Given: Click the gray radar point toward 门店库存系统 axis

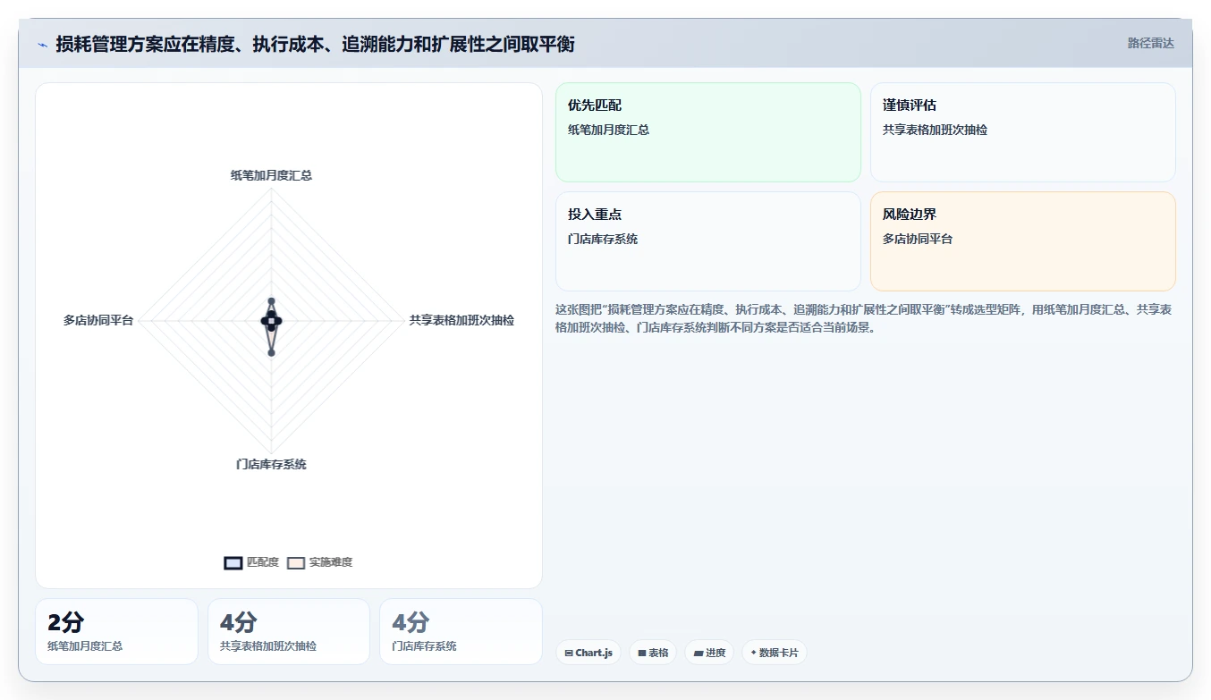Looking at the screenshot, I should click(x=271, y=352).
